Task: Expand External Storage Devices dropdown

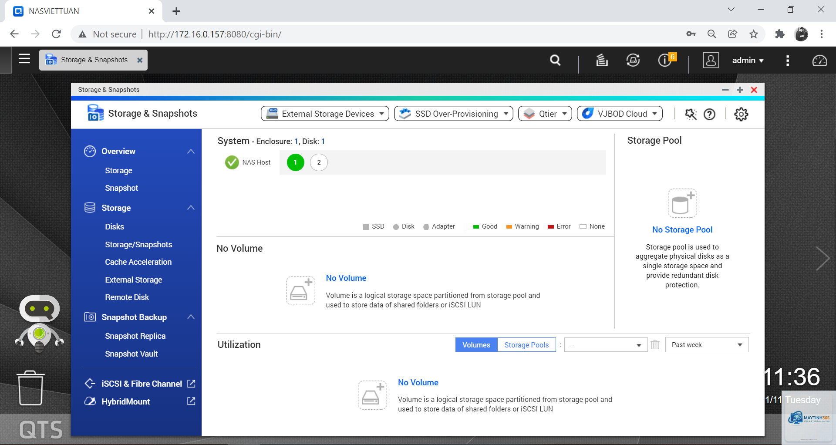Action: tap(325, 114)
